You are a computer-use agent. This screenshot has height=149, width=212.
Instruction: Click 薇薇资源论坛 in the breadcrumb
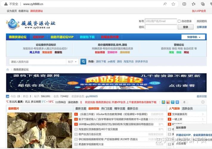[x=21, y=69]
